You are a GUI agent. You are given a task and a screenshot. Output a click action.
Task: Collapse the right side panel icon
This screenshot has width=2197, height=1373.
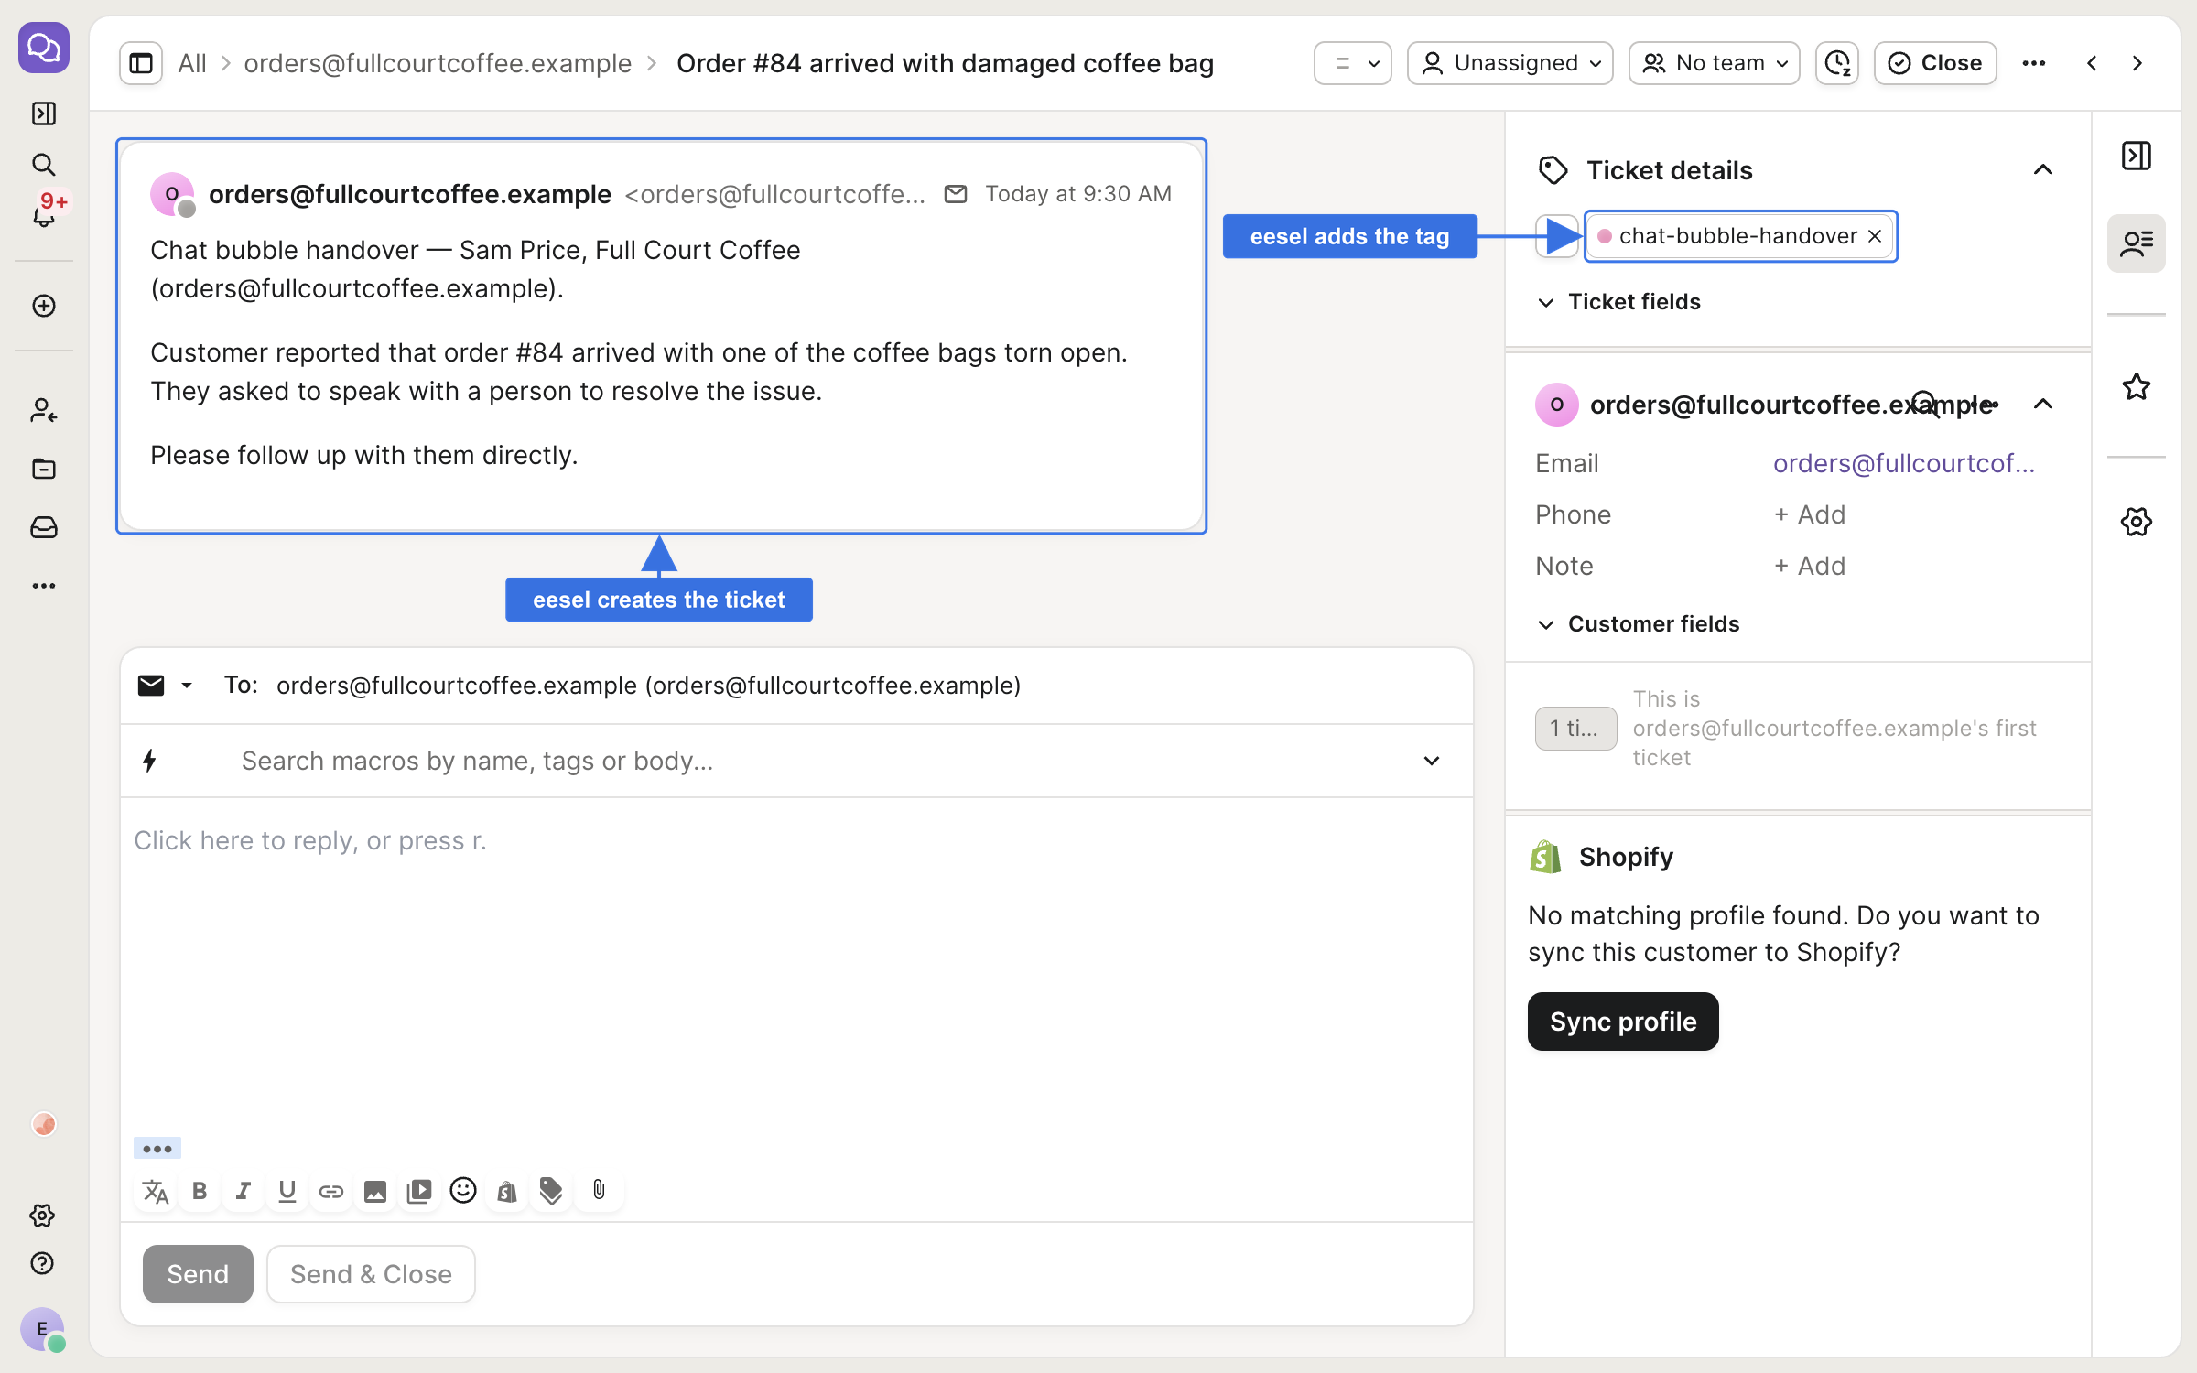coord(2136,156)
